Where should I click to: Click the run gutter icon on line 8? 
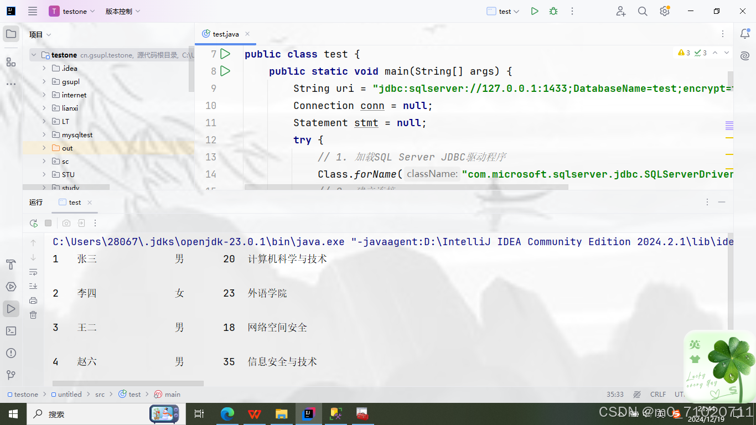click(x=225, y=71)
